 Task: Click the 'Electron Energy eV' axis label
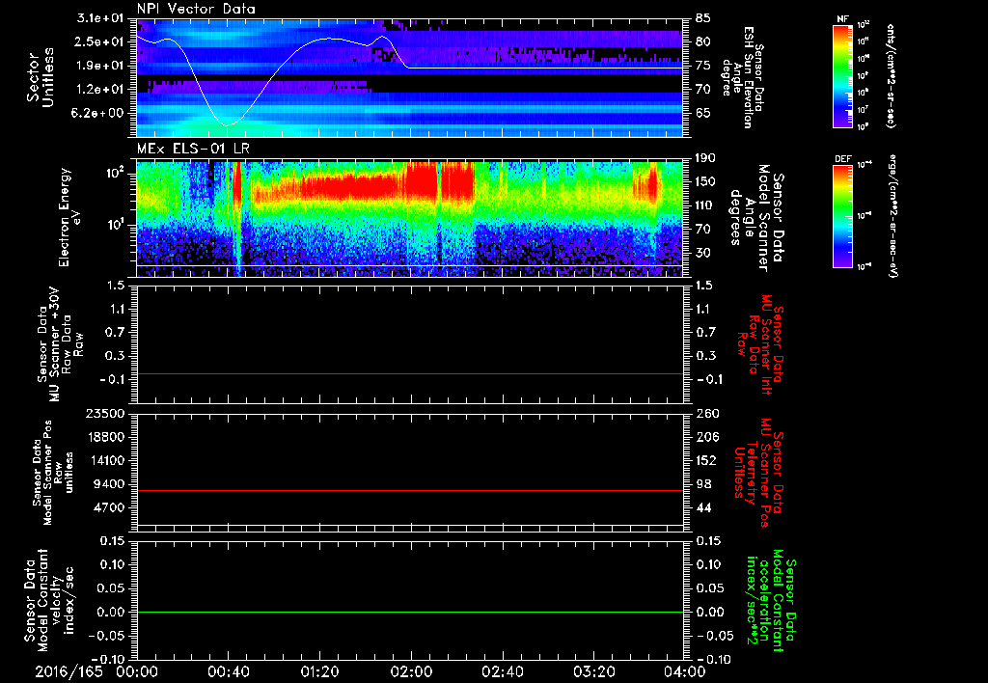click(x=70, y=217)
